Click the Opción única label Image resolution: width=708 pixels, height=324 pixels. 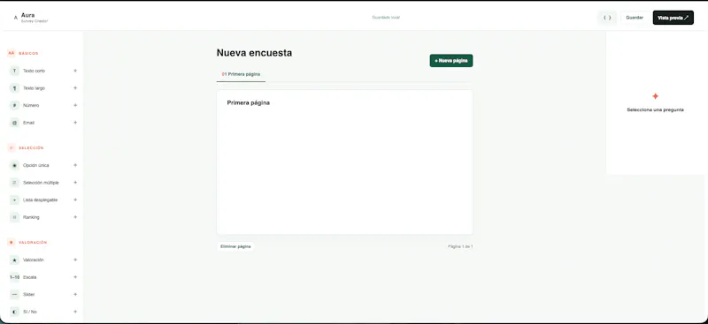pos(36,165)
